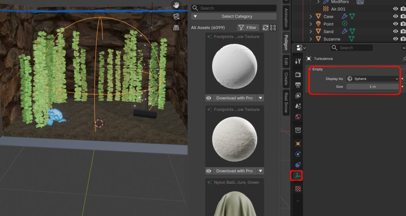
Task: Open the Object Data properties tab
Action: (x=298, y=175)
